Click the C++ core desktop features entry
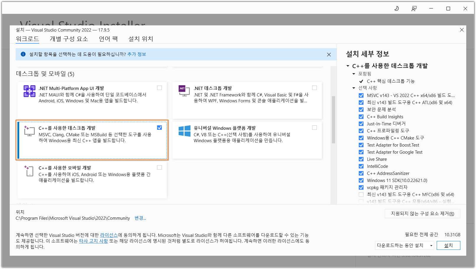The height and width of the screenshot is (269, 476). point(391,81)
